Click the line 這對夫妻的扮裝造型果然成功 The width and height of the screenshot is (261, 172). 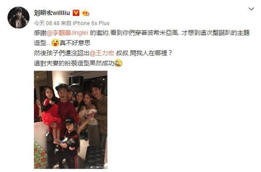coord(74,63)
